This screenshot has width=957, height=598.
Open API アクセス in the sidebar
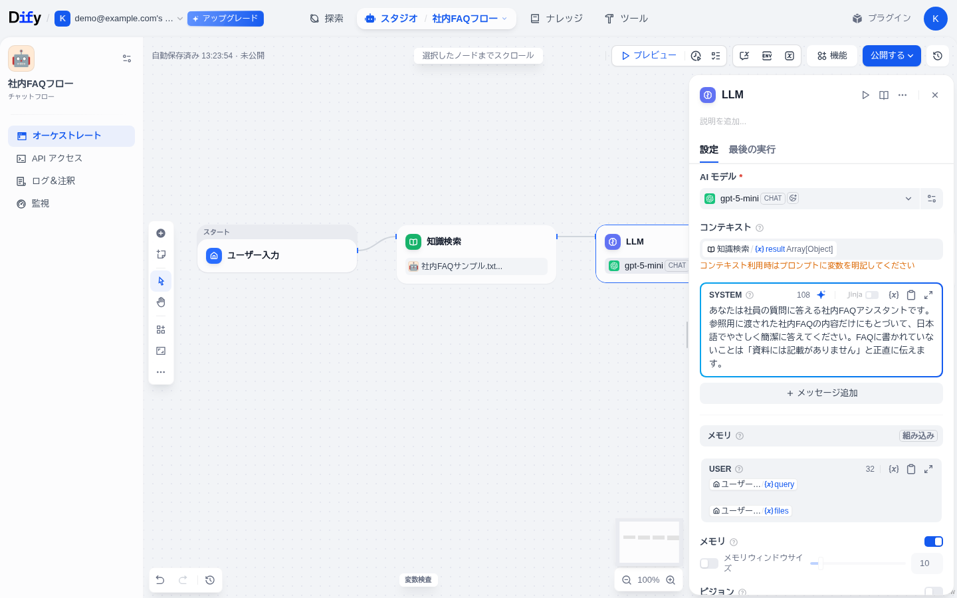click(71, 158)
